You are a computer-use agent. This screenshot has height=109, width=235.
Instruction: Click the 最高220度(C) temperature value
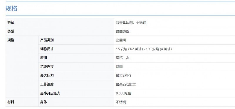[126, 84]
